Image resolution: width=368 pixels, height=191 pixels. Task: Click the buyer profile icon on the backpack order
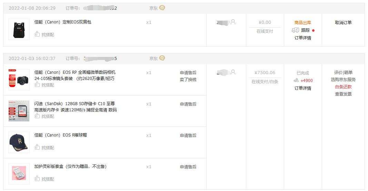233,22
